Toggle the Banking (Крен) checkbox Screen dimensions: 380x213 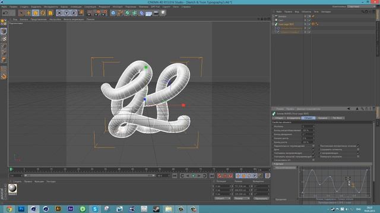[x=313, y=150]
